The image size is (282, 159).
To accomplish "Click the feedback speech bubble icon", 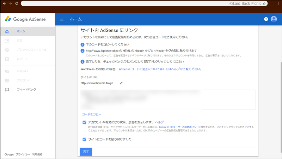I will tap(7, 90).
